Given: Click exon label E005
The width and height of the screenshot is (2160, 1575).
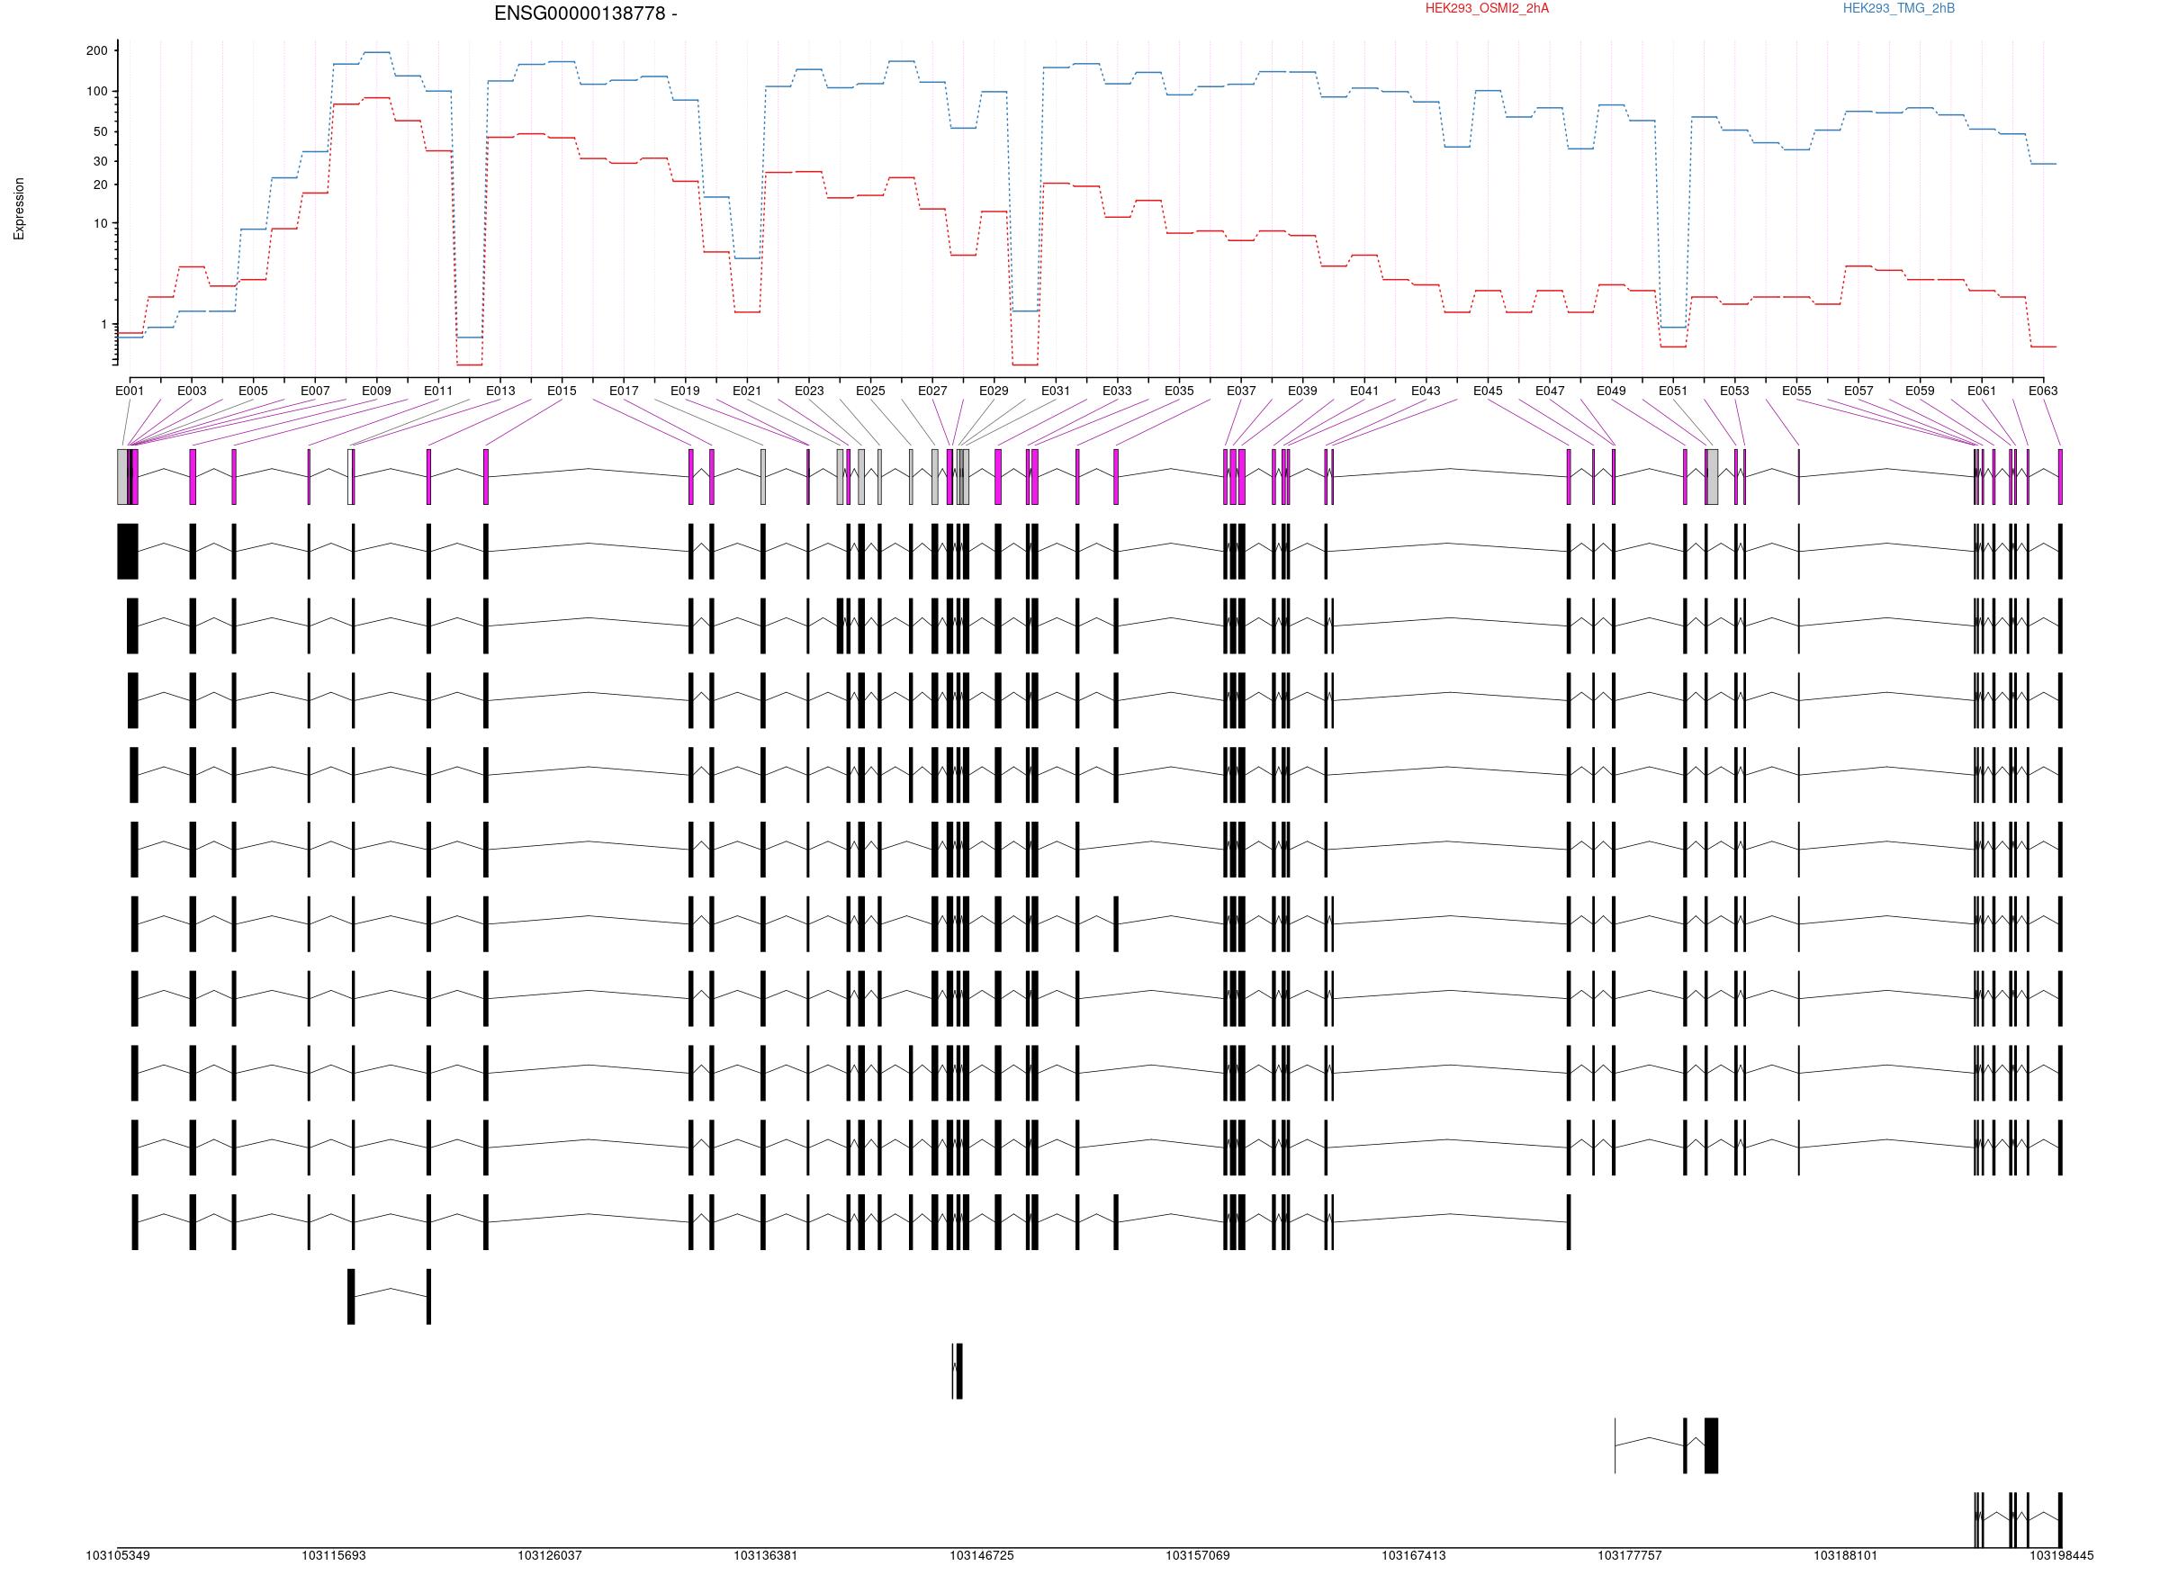Looking at the screenshot, I should click(x=253, y=391).
